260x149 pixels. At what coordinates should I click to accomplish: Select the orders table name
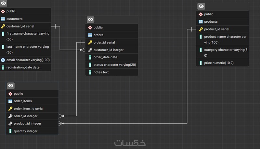[98, 35]
